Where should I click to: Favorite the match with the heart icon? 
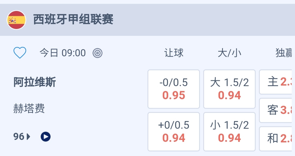20,53
